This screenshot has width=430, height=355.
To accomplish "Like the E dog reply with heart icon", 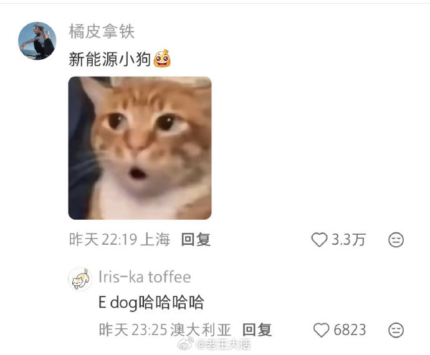I will pyautogui.click(x=321, y=330).
